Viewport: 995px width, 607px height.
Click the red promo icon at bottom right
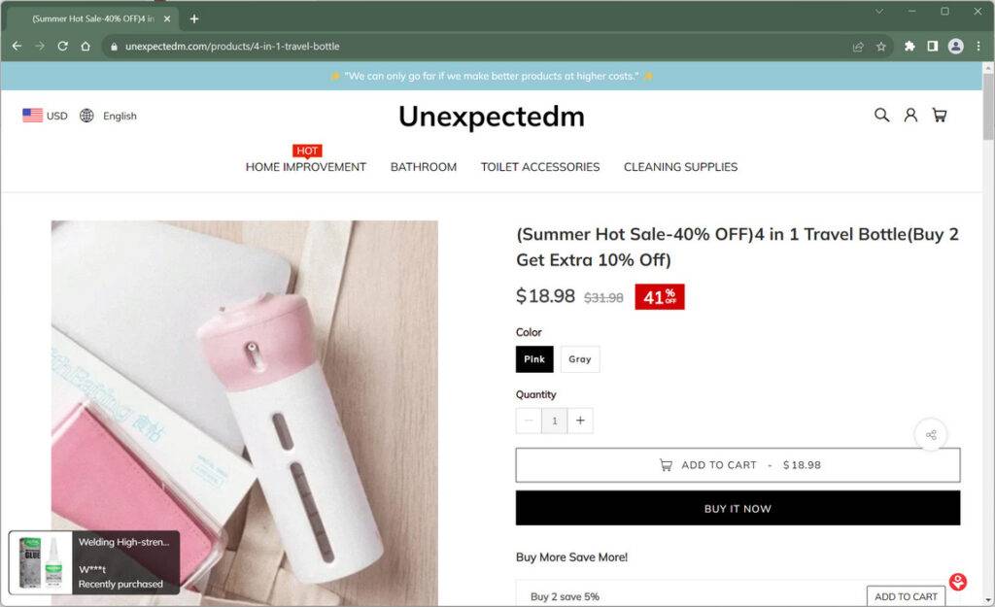957,580
